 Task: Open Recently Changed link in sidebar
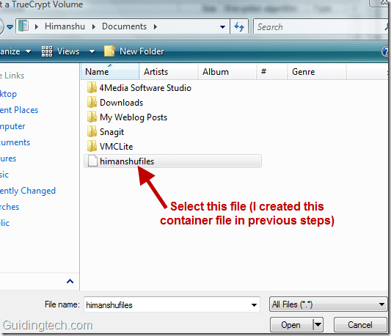click(28, 191)
